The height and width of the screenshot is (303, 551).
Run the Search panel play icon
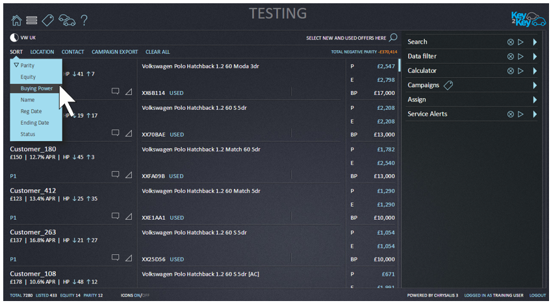tap(520, 42)
